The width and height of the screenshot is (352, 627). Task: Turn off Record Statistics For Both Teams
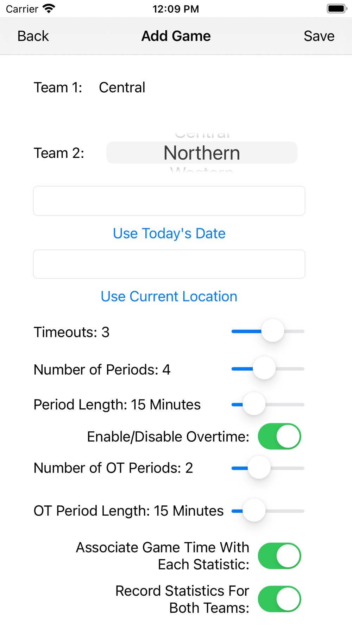pos(279,599)
